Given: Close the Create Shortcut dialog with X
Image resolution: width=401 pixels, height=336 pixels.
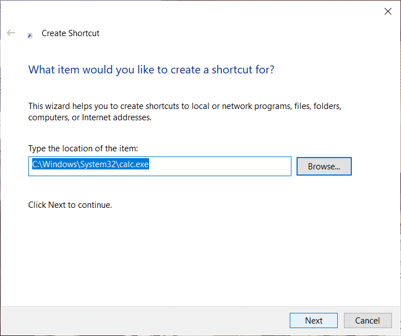Looking at the screenshot, I should pos(387,11).
